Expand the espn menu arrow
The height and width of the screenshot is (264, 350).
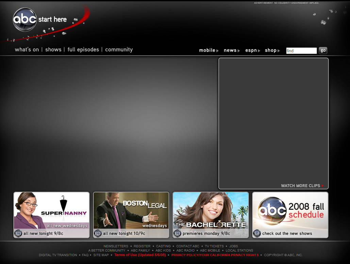[259, 51]
